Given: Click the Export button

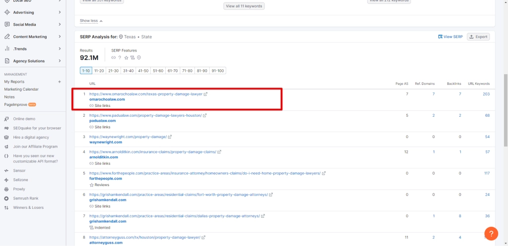Looking at the screenshot, I should pyautogui.click(x=478, y=37).
